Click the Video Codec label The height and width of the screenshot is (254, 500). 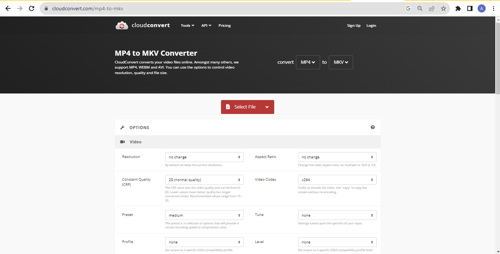pyautogui.click(x=266, y=179)
